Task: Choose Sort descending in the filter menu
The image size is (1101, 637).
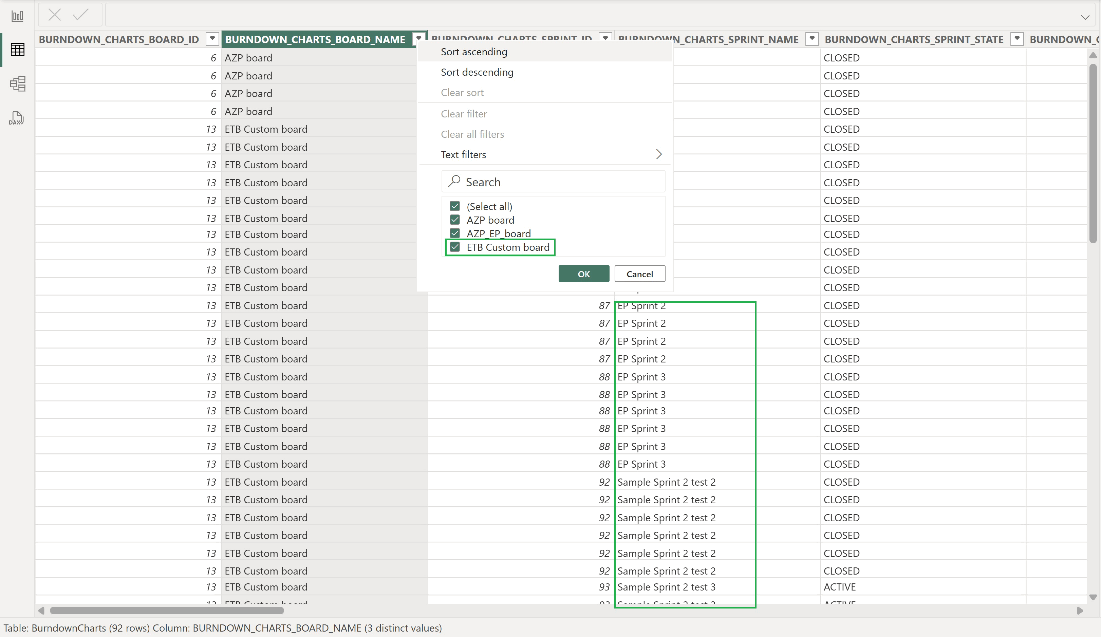Action: click(477, 72)
